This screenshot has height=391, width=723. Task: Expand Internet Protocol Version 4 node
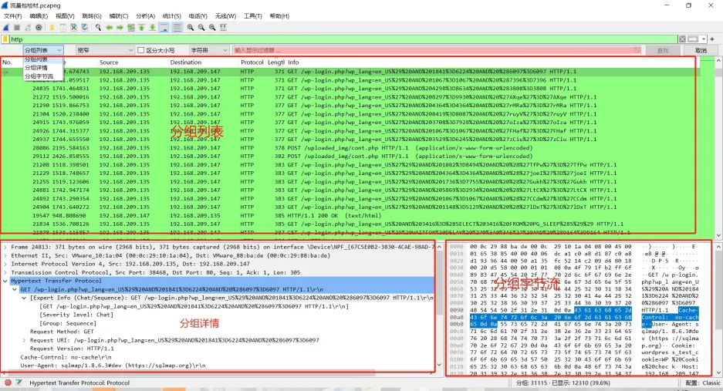(x=5, y=265)
